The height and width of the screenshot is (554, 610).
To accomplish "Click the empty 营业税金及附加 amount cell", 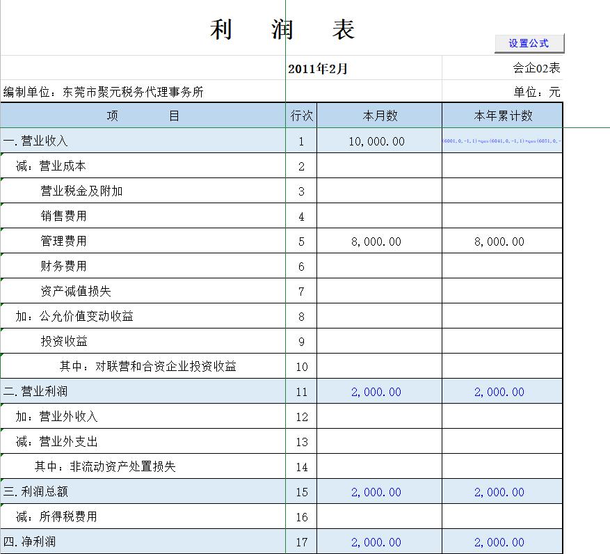I will click(378, 190).
